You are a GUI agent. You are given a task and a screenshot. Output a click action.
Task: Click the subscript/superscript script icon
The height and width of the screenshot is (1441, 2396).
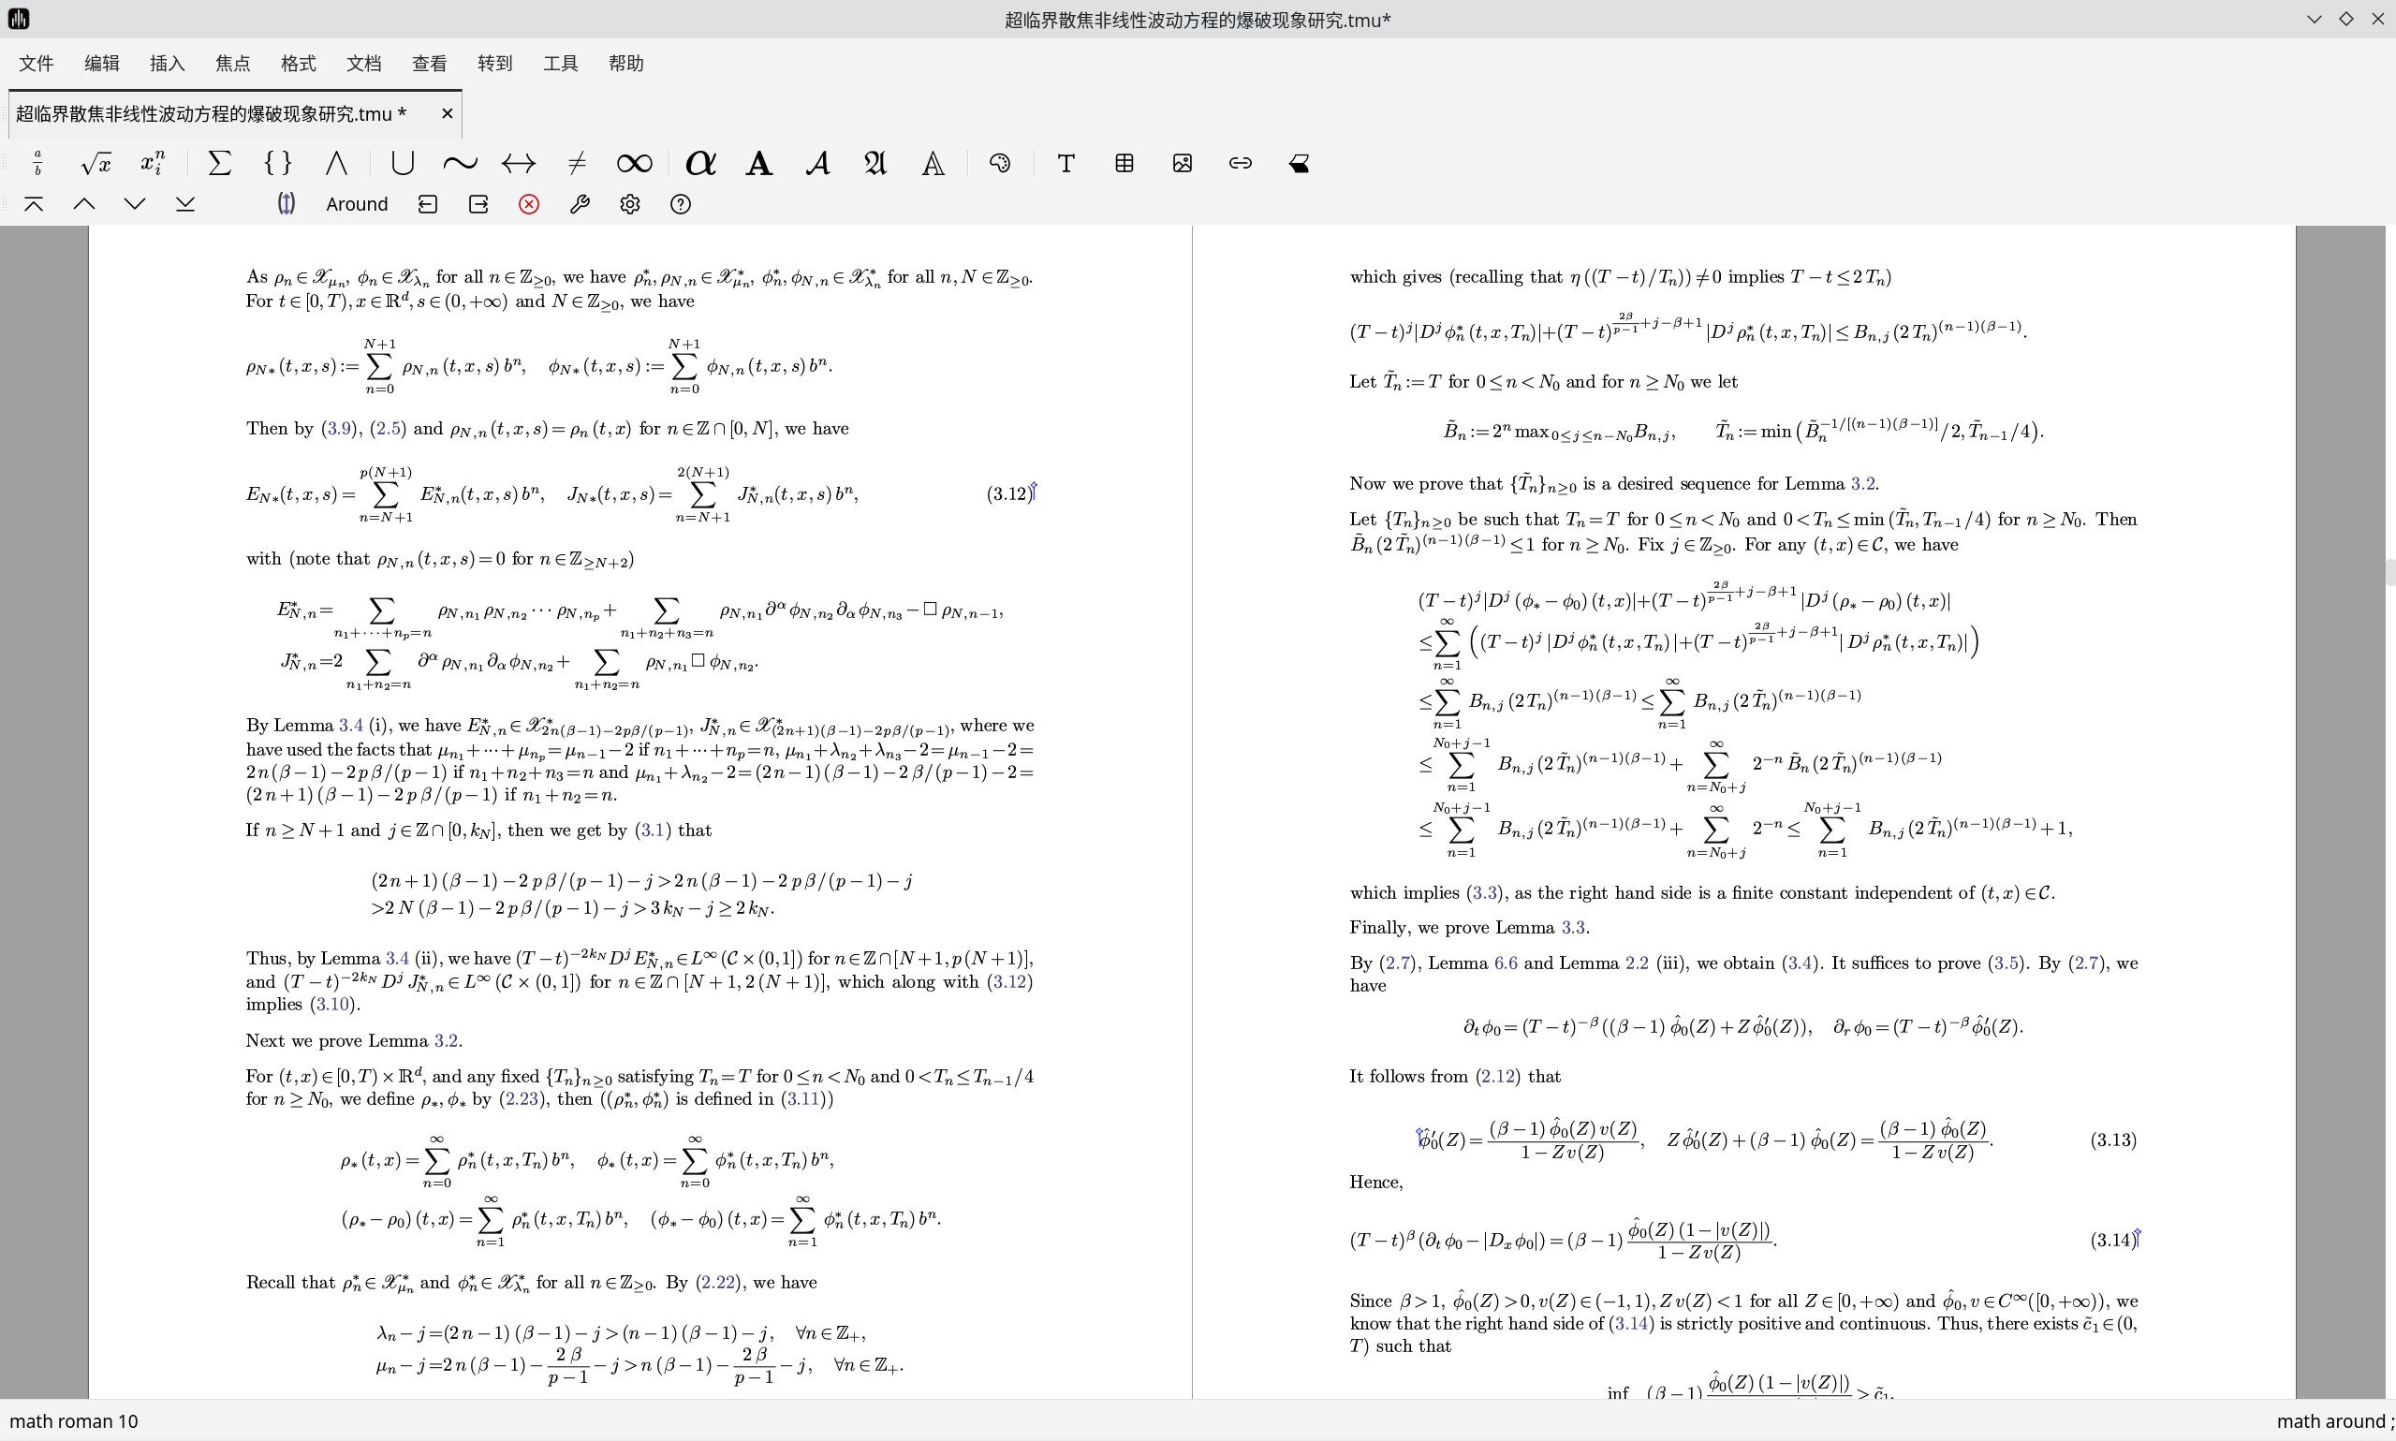point(154,163)
